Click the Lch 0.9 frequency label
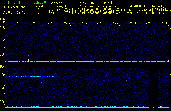The height and width of the screenshot is (111, 171). (2, 41)
